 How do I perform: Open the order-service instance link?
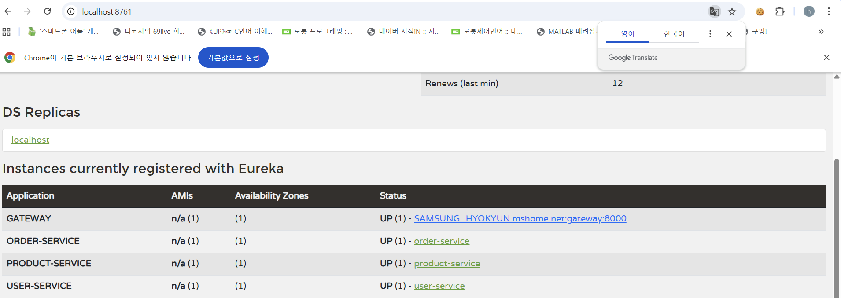click(x=442, y=241)
